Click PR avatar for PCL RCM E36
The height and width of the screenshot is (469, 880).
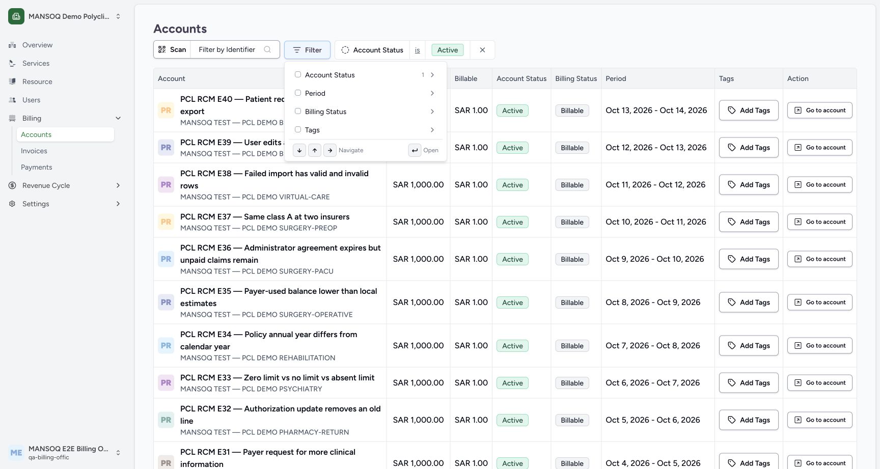coord(166,259)
